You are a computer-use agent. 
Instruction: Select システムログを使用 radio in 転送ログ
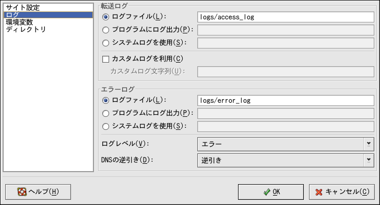(x=105, y=43)
